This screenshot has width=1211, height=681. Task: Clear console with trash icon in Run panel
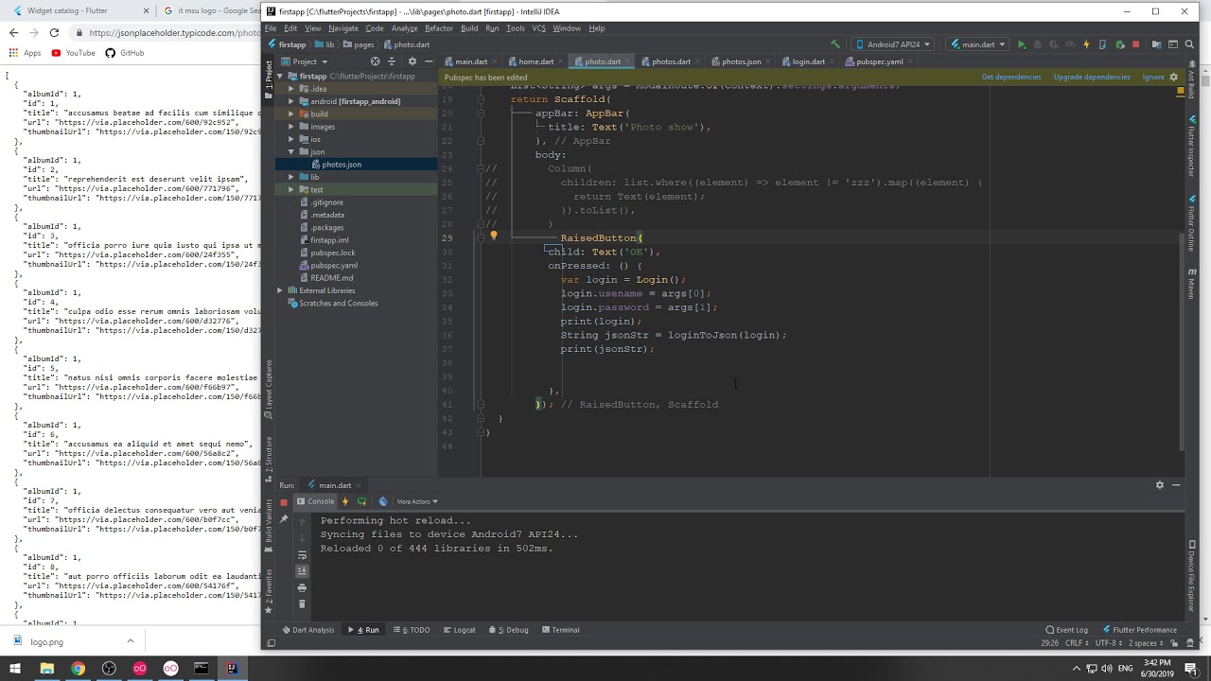click(x=302, y=603)
